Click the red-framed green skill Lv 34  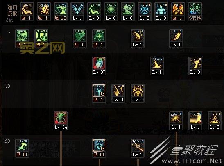[61, 121]
